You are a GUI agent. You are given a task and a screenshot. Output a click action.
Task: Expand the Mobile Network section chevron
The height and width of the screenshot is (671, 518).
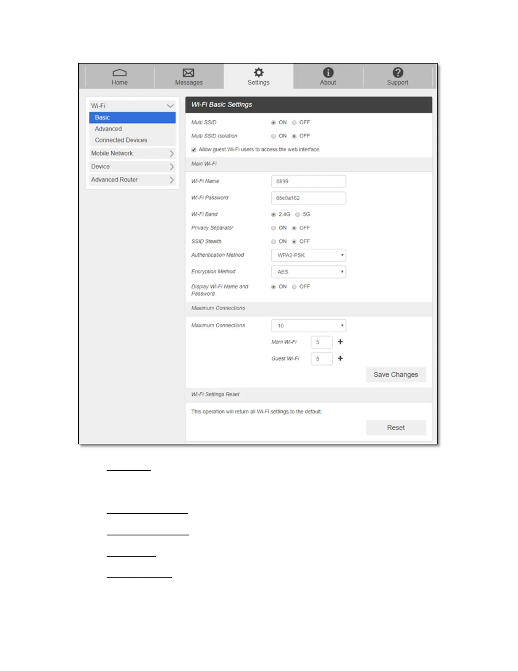(x=172, y=153)
